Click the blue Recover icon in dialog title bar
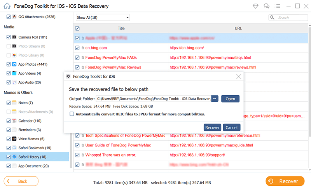 (68, 77)
